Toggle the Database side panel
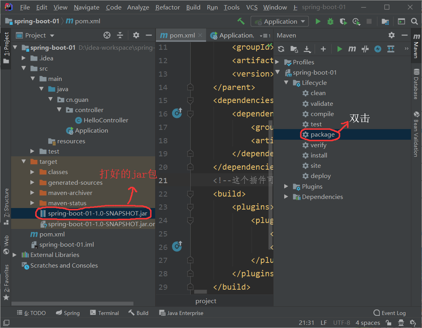The image size is (422, 328). [416, 84]
